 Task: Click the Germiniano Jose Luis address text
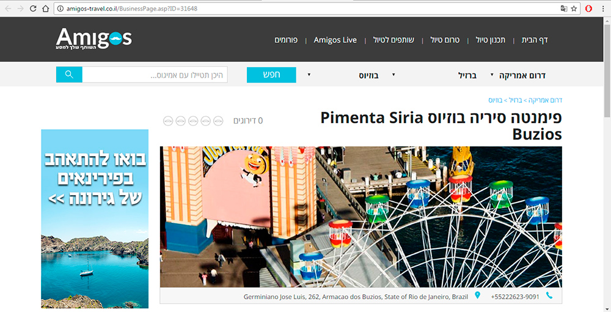click(356, 297)
